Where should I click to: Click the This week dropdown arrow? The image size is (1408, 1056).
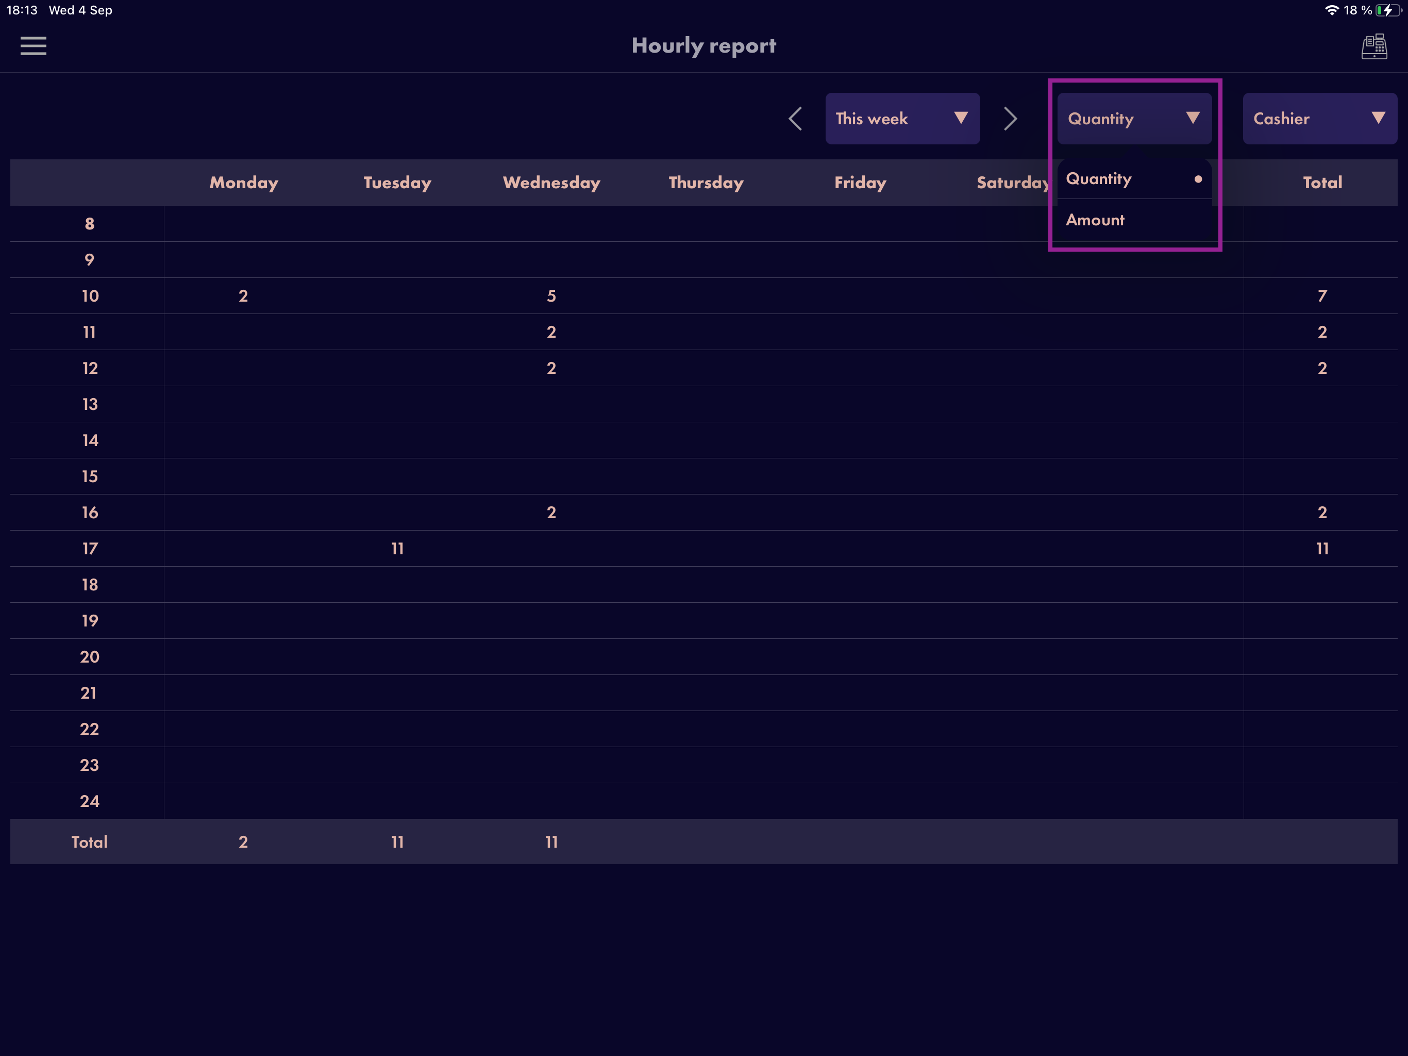pyautogui.click(x=961, y=118)
